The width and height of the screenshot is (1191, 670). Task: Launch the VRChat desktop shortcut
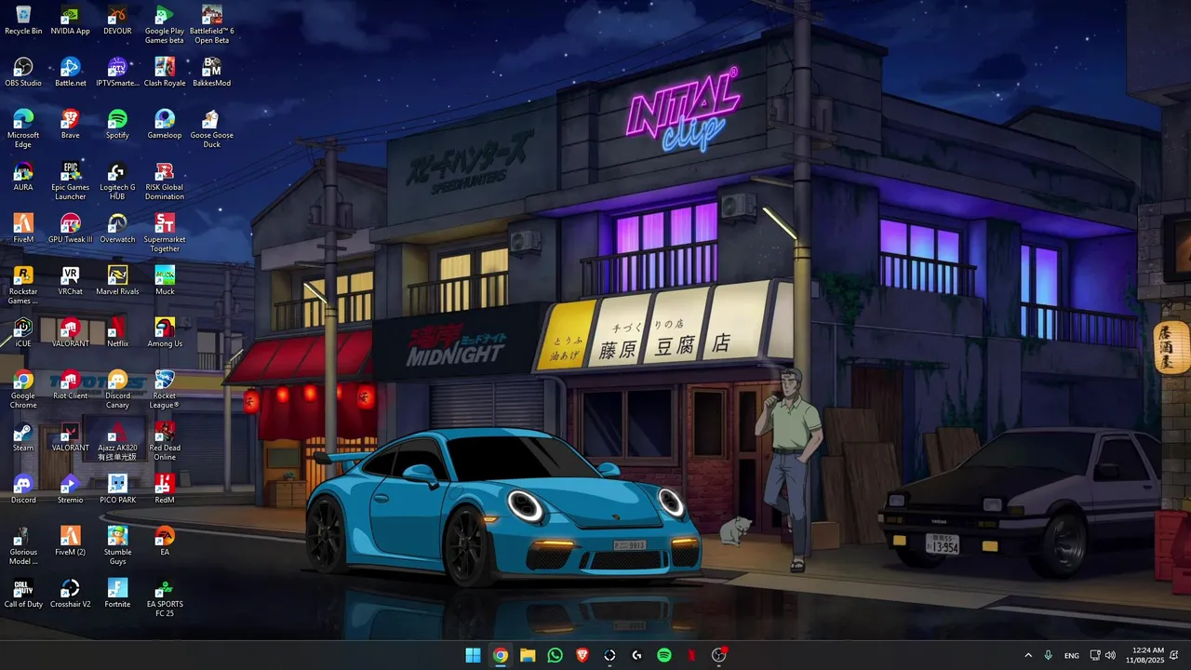[71, 281]
